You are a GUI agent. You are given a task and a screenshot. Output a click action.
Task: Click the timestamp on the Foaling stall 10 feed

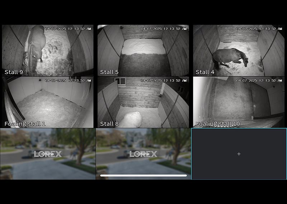pos(259,81)
